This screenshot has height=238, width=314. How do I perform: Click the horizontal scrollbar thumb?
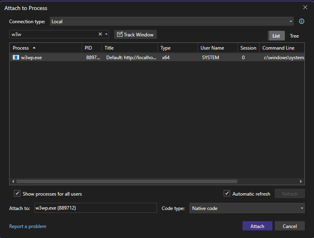[x=126, y=181]
